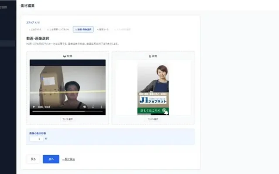Click the blue 次へ button
This screenshot has height=174, width=279.
coord(51,159)
